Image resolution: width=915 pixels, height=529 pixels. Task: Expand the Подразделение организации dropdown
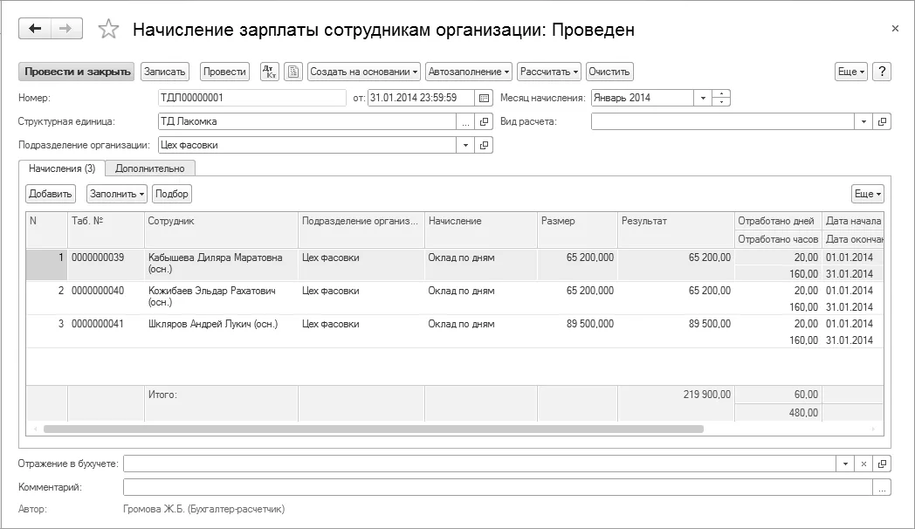click(465, 145)
